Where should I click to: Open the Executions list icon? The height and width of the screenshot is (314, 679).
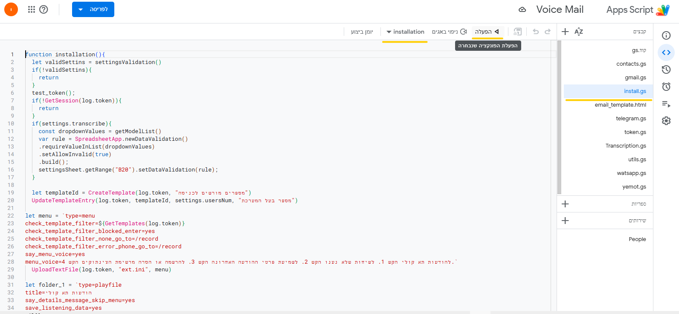tap(666, 104)
